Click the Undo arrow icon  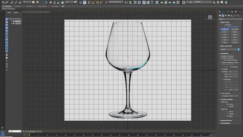point(3,2)
